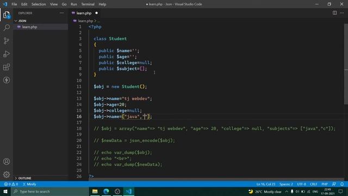Image resolution: width=348 pixels, height=196 pixels.
Task: Collapse the JSON folder section
Action: (x=20, y=21)
